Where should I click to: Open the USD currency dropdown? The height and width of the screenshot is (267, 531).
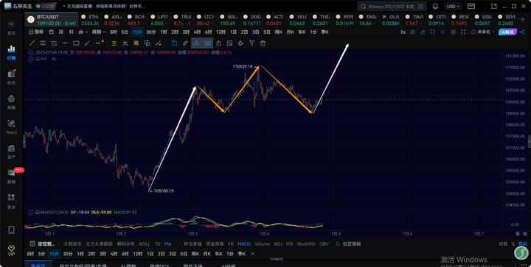[x=453, y=7]
